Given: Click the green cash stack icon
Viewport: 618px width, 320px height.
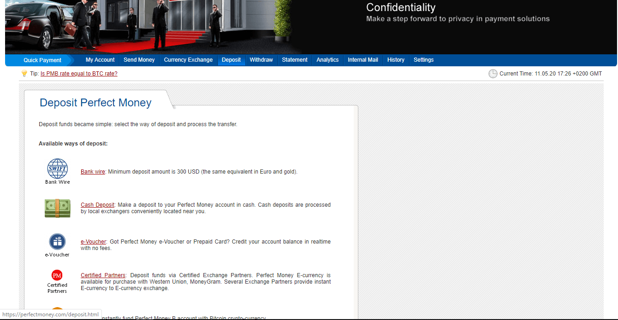Looking at the screenshot, I should pos(58,208).
